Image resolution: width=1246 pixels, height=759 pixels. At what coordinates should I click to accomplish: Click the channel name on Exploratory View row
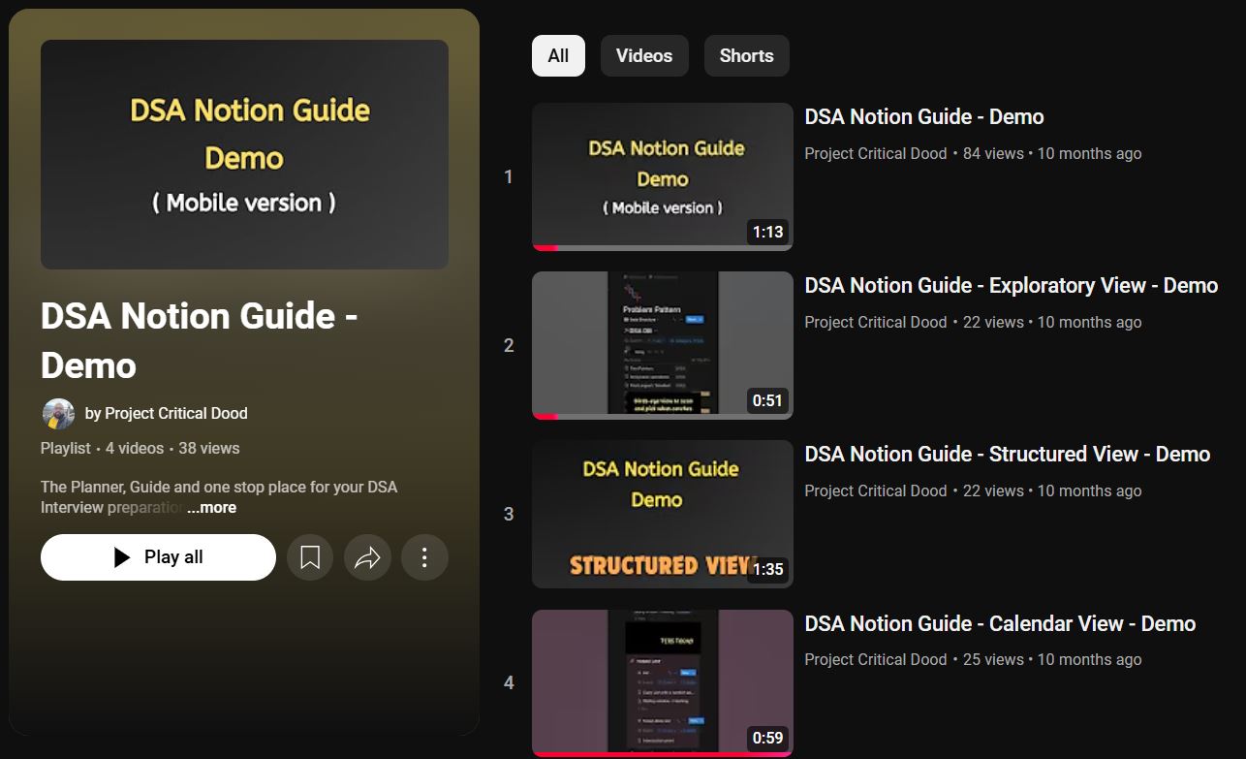[876, 323]
